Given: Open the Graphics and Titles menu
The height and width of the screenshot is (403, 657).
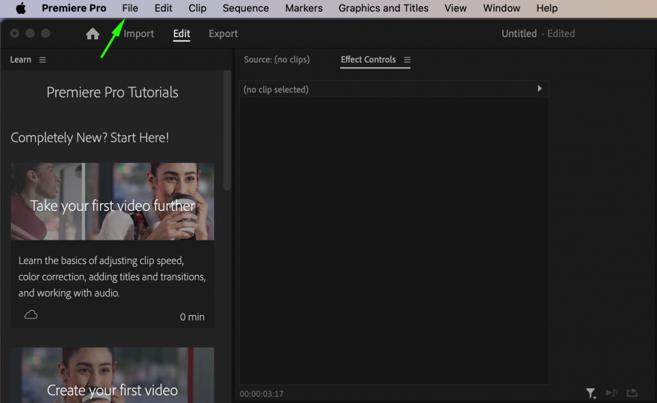Looking at the screenshot, I should point(383,8).
